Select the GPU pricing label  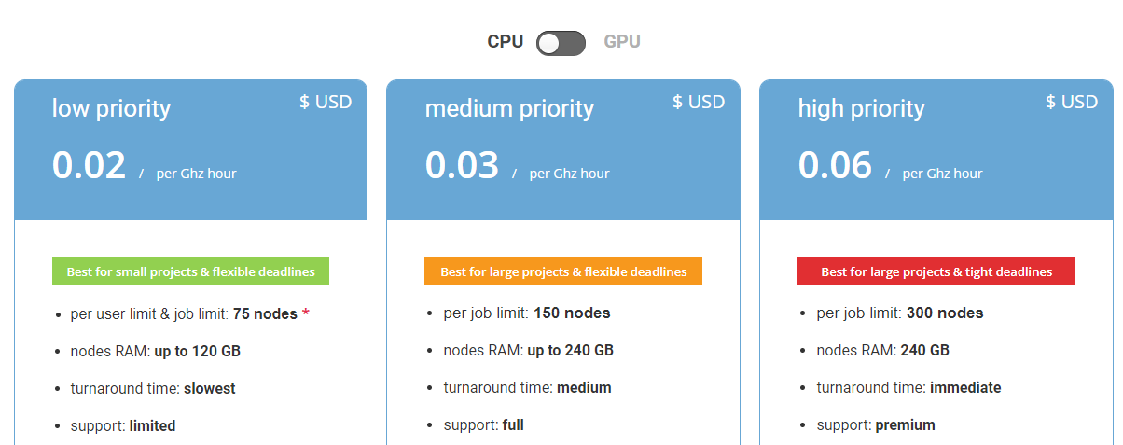[622, 42]
